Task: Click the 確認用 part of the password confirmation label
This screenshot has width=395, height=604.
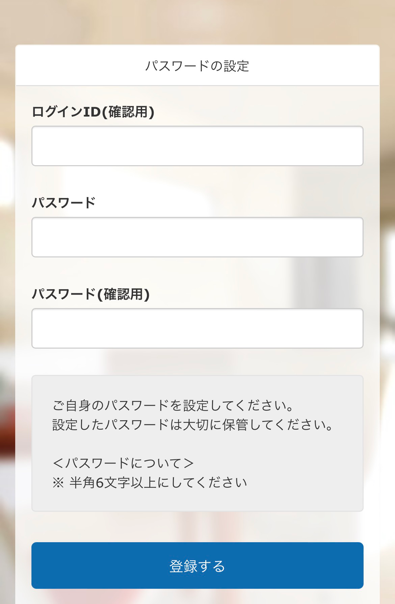Action: [x=123, y=294]
